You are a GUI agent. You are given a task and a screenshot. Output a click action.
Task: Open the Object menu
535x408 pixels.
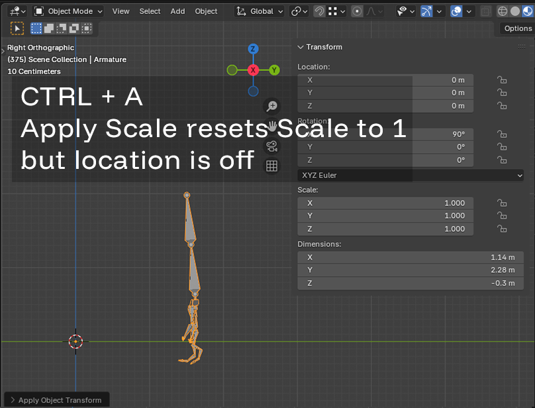click(x=206, y=12)
